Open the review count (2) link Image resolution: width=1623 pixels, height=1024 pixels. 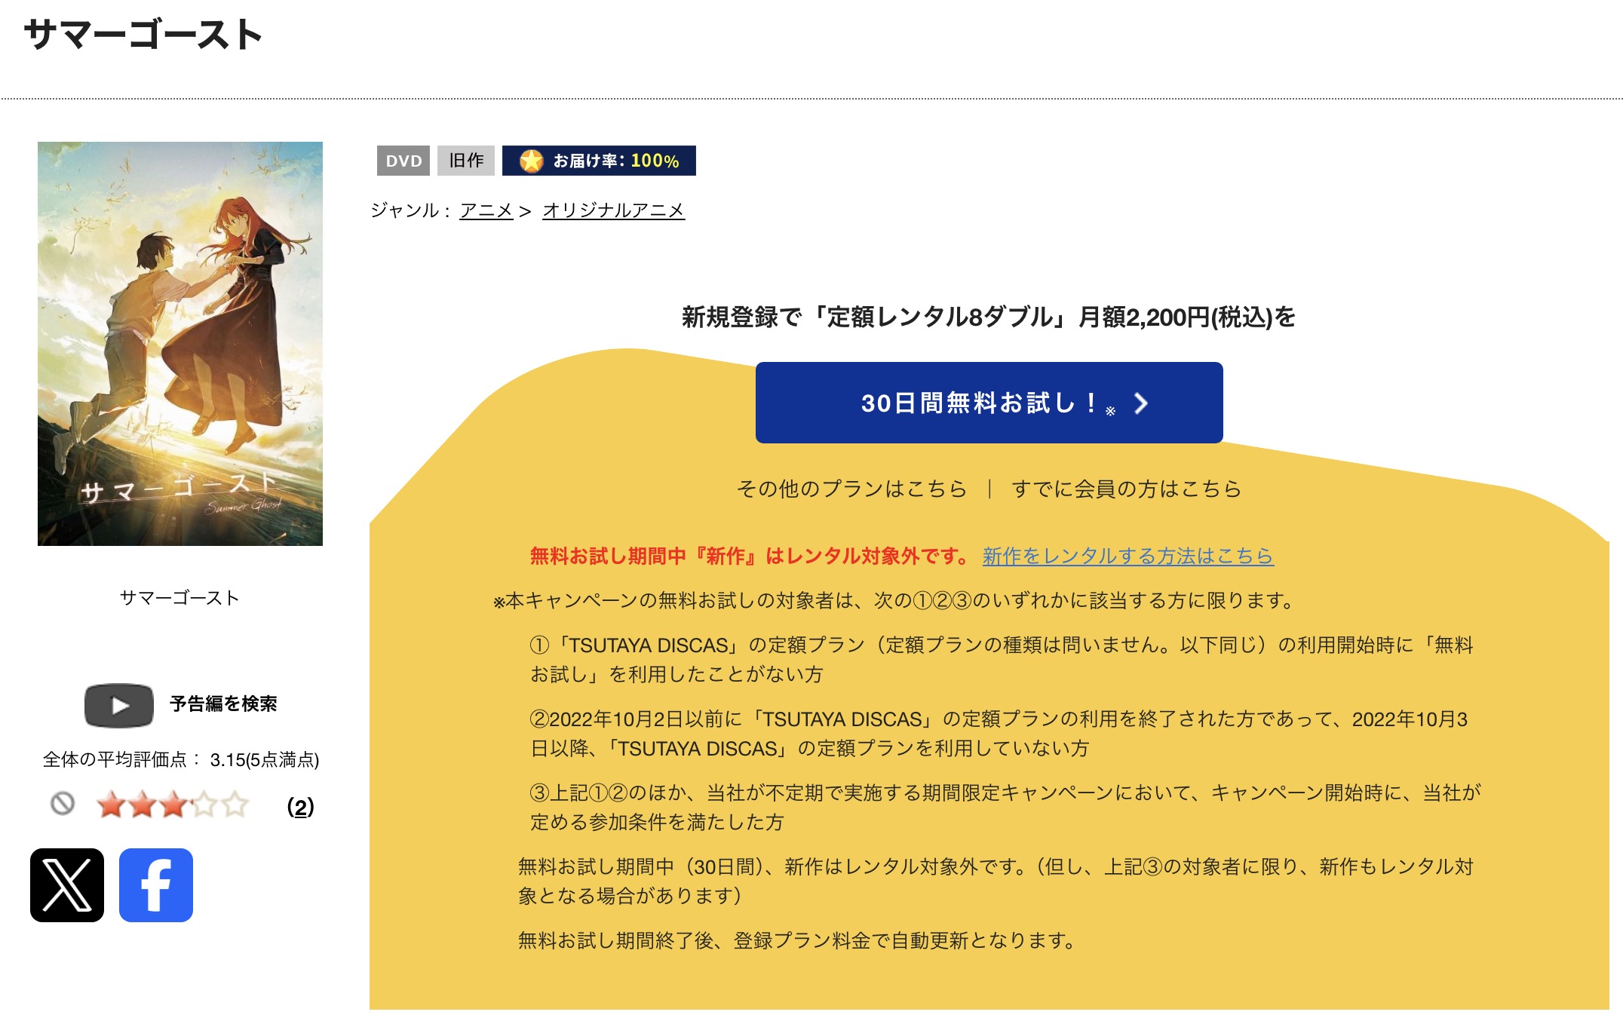(x=300, y=808)
